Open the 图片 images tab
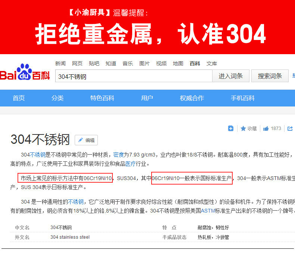The height and width of the screenshot is (254, 295). pyautogui.click(x=144, y=63)
